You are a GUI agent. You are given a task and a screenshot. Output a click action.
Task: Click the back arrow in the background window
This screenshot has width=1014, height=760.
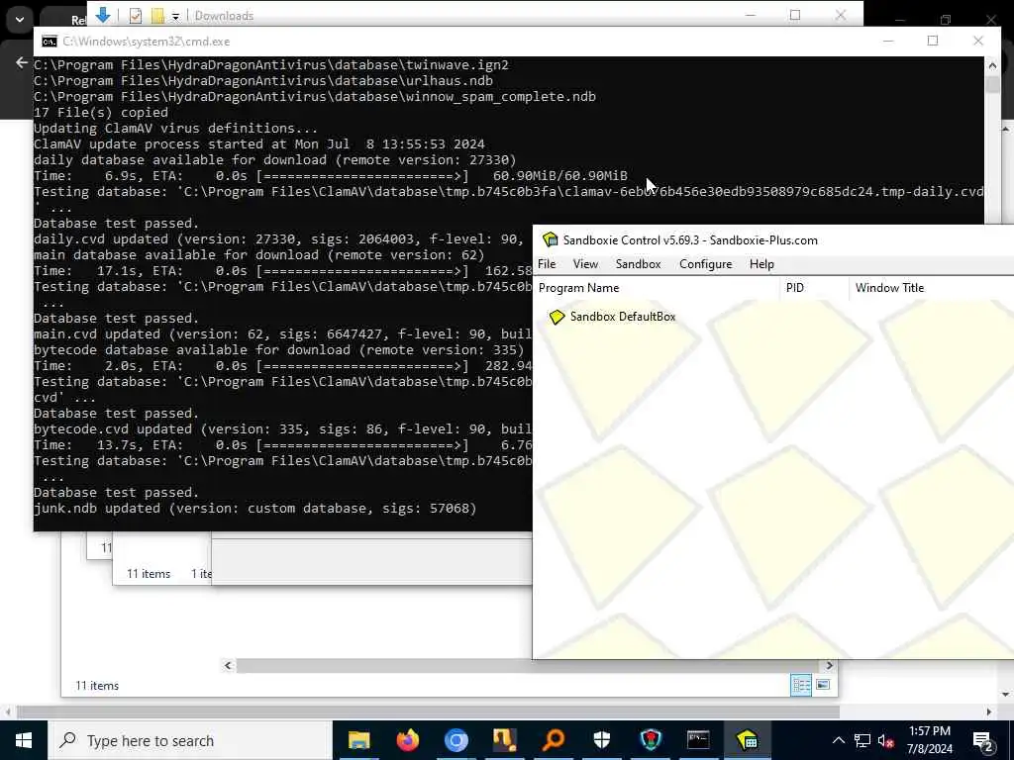[x=22, y=62]
